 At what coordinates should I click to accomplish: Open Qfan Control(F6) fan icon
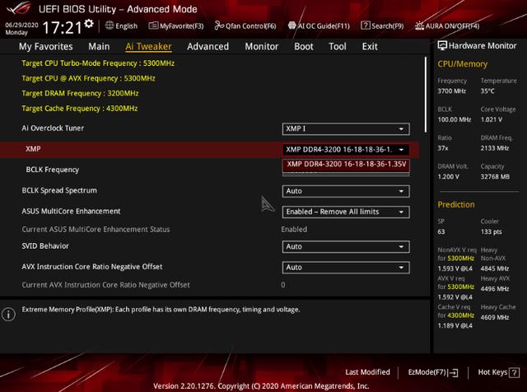point(219,26)
